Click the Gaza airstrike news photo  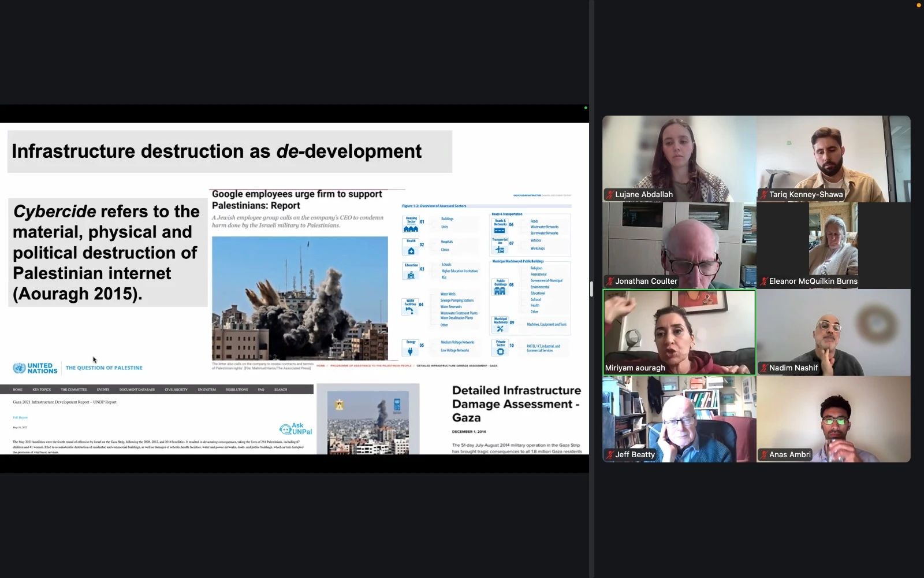(x=300, y=298)
